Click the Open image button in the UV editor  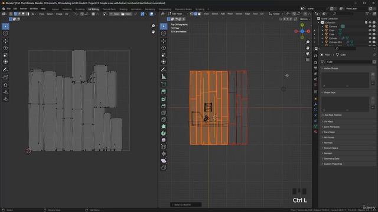126,14
